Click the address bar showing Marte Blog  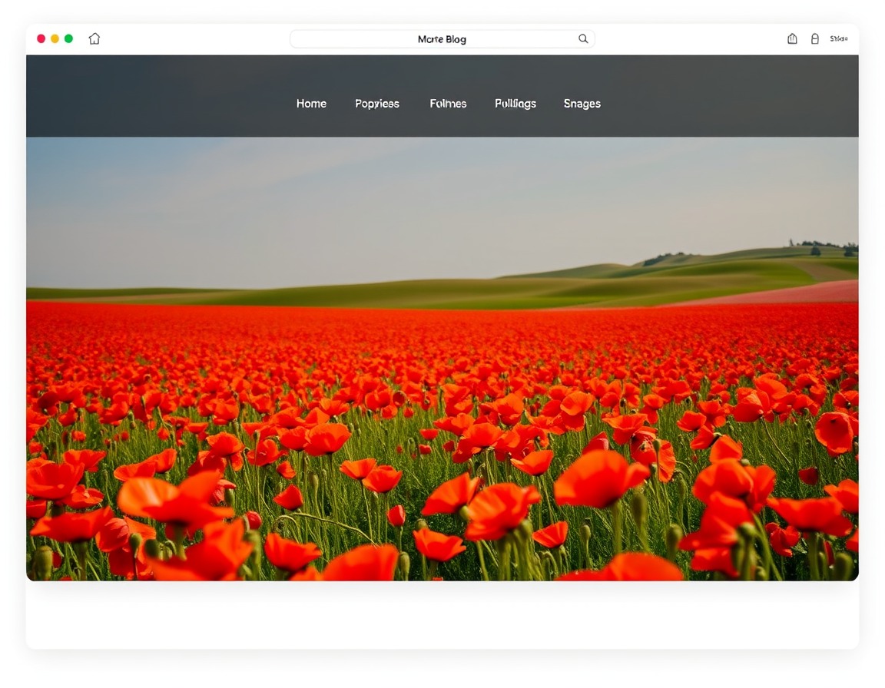pos(442,39)
